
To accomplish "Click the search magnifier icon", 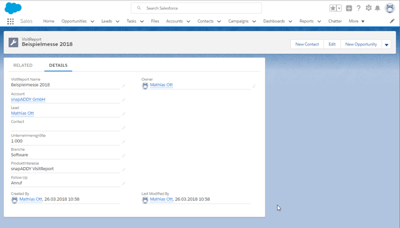I will [x=139, y=8].
